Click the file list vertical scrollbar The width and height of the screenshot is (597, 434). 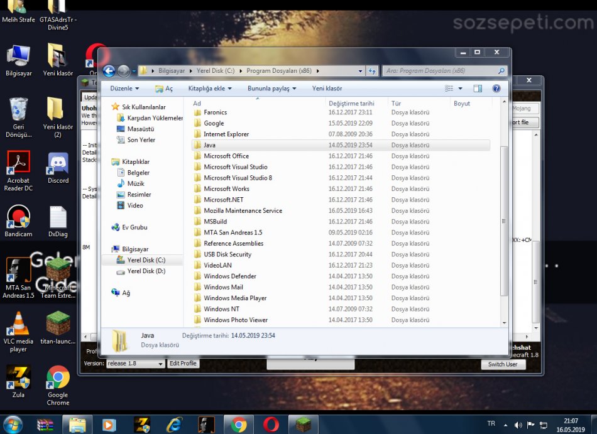pyautogui.click(x=504, y=220)
